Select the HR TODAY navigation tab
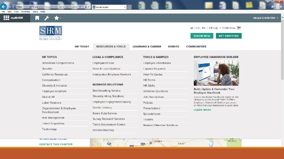Image resolution: width=284 pixels, height=159 pixels. coord(82,47)
